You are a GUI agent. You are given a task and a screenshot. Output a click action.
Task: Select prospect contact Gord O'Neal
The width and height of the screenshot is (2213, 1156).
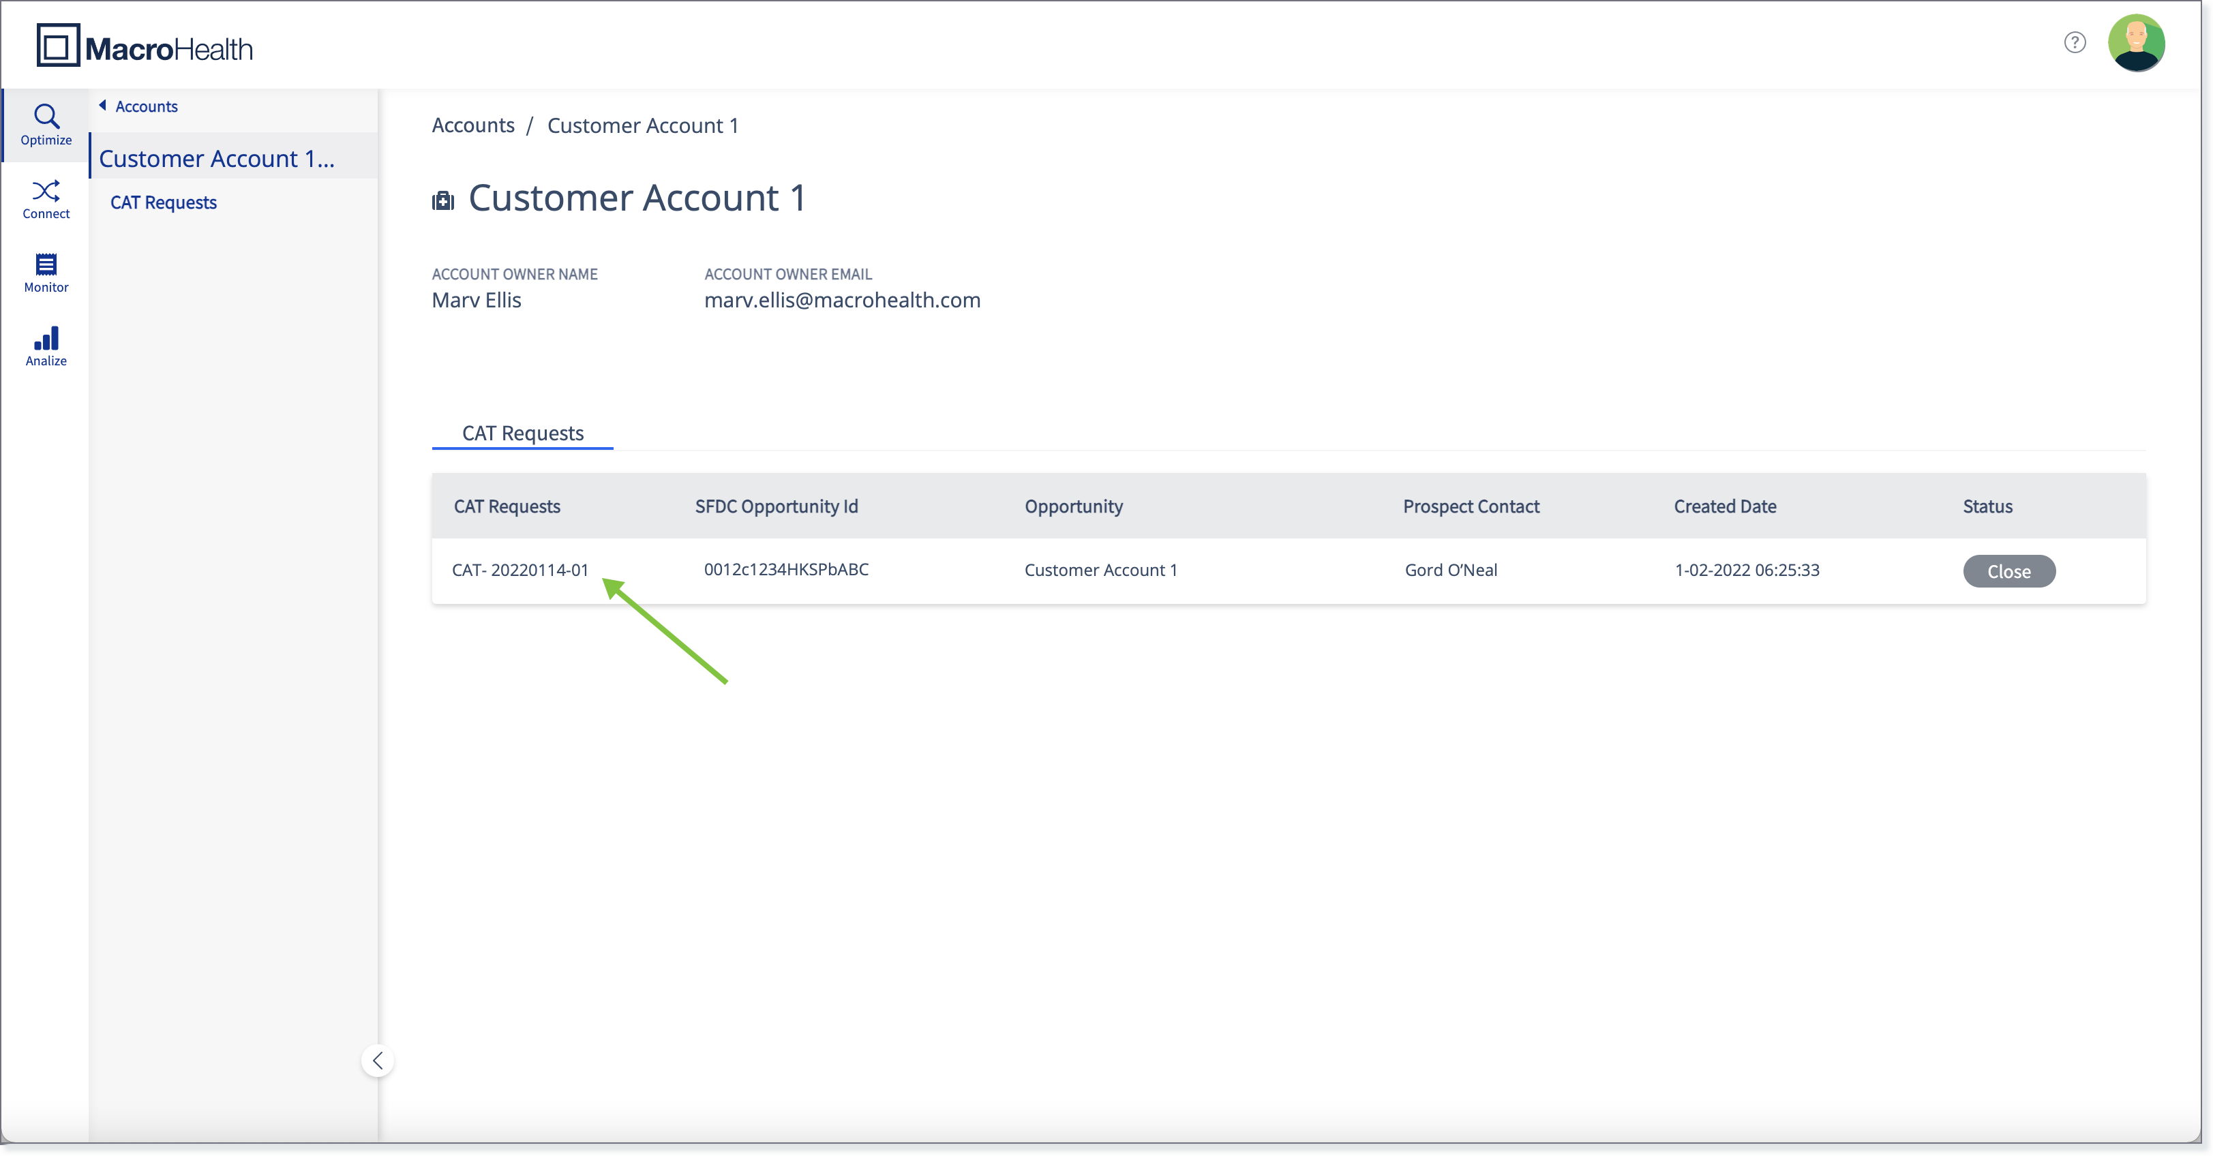pos(1451,571)
